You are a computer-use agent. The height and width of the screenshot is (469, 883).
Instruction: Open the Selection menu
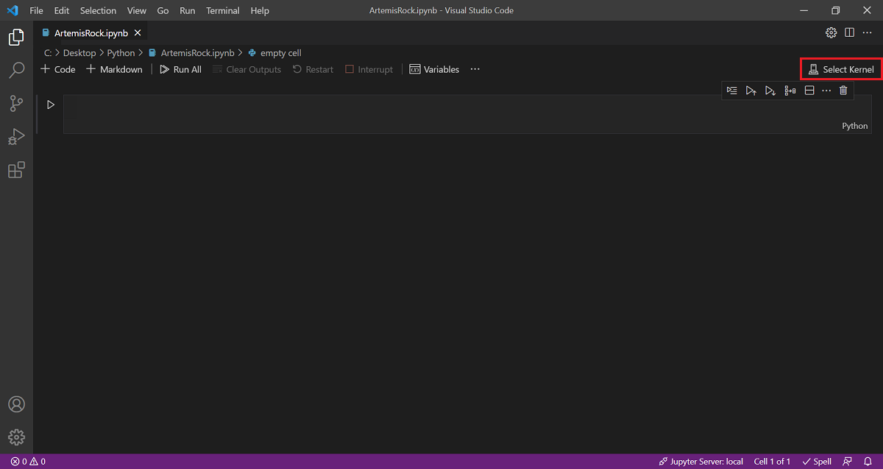pyautogui.click(x=98, y=10)
